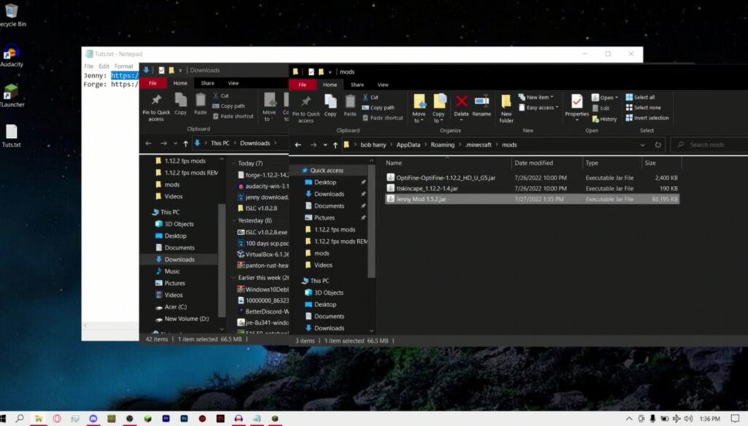Open the Windows Start menu
Screen dimensions: 748x426
click(x=2, y=419)
